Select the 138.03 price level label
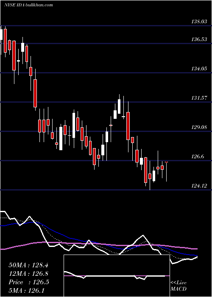 199,22
